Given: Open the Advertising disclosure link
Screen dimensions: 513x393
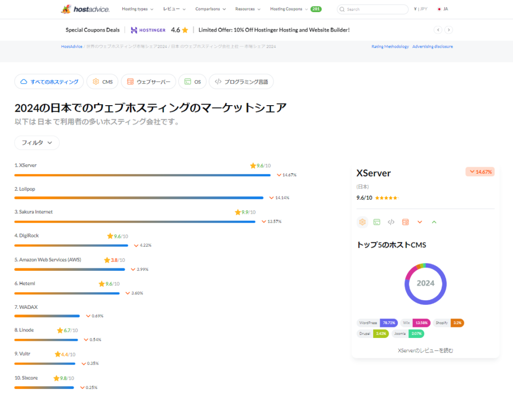Looking at the screenshot, I should coord(432,47).
